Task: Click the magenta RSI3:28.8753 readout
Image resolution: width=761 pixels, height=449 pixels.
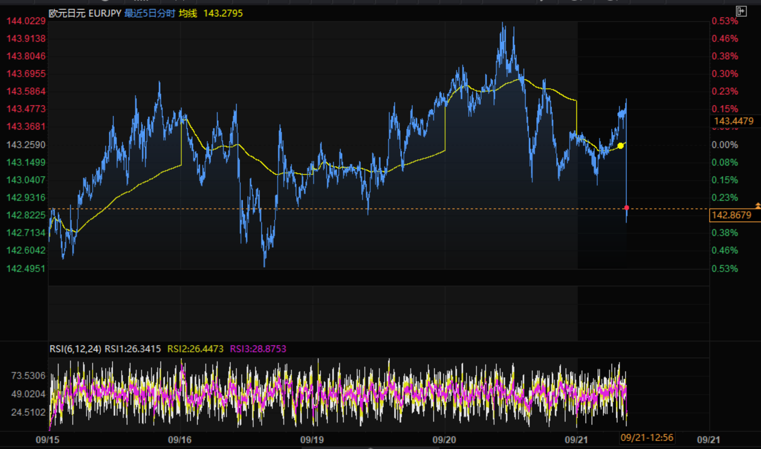Action: [258, 349]
